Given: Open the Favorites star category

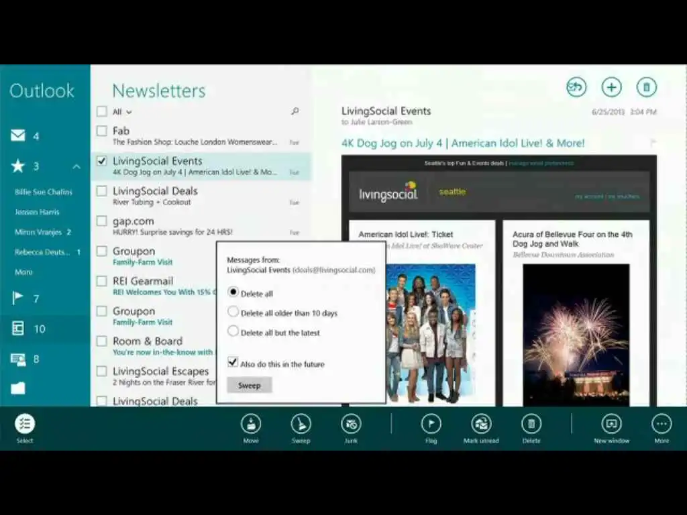Looking at the screenshot, I should coord(18,166).
